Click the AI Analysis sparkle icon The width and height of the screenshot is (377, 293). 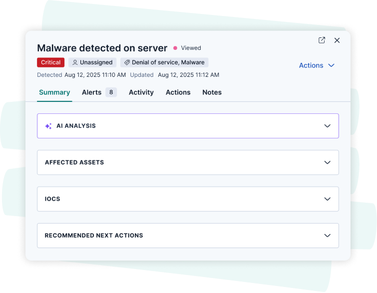(48, 126)
